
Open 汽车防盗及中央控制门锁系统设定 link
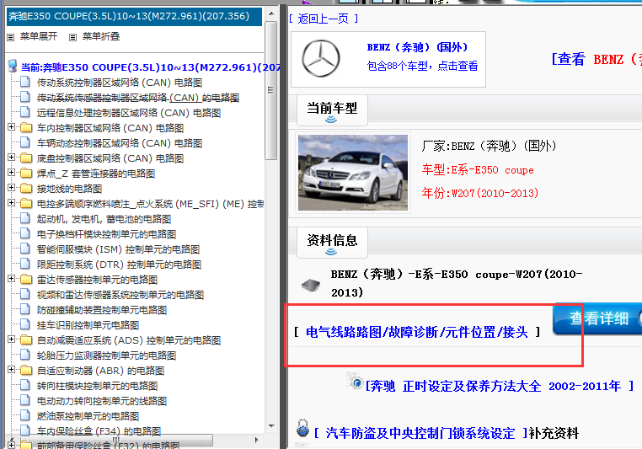click(x=420, y=433)
